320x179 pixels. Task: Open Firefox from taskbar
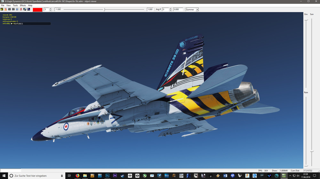[x=77, y=176]
